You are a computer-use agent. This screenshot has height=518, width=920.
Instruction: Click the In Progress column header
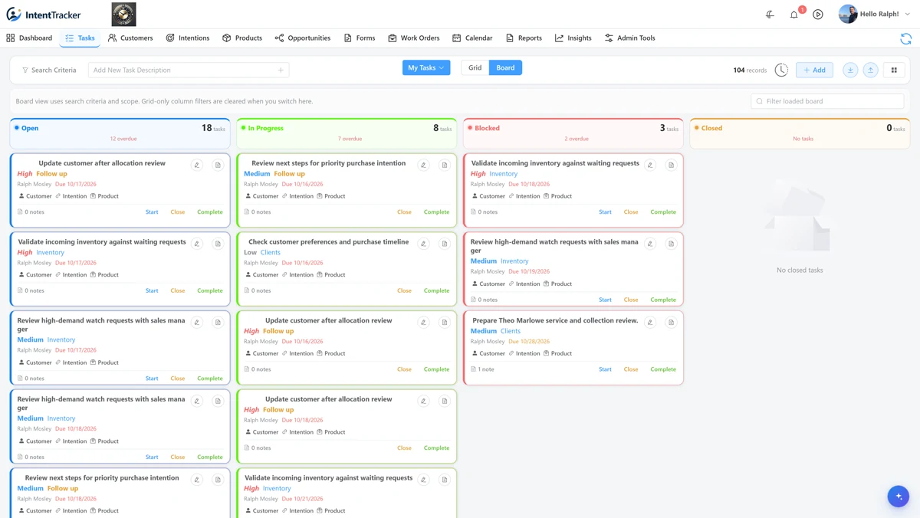(x=347, y=133)
